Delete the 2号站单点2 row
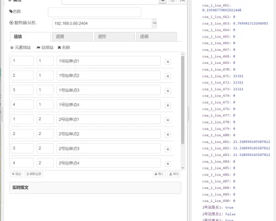 point(167,134)
